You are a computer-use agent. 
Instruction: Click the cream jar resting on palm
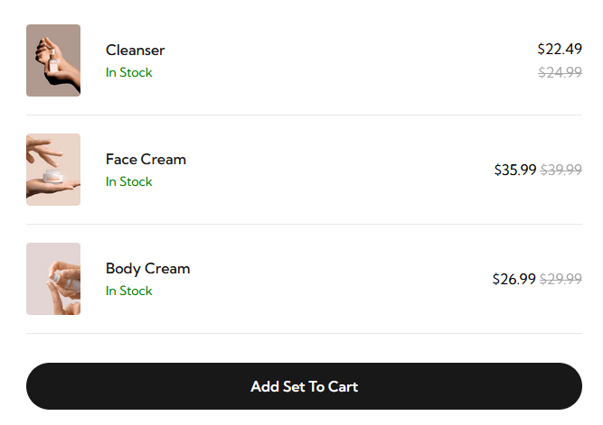[x=53, y=177]
